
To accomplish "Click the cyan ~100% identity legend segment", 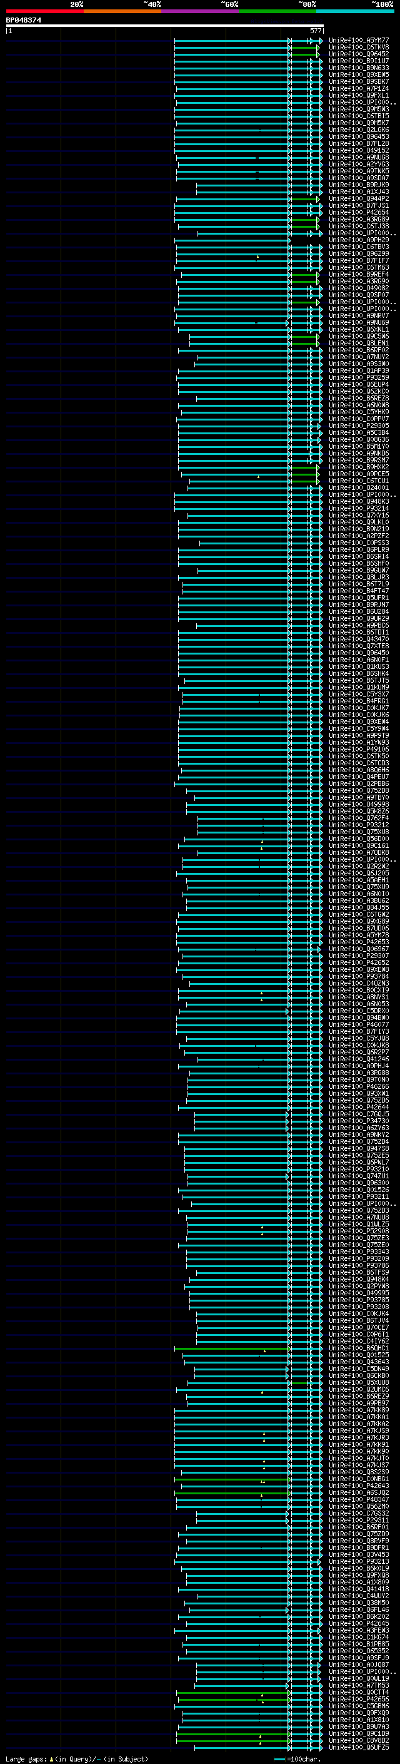I will [356, 11].
